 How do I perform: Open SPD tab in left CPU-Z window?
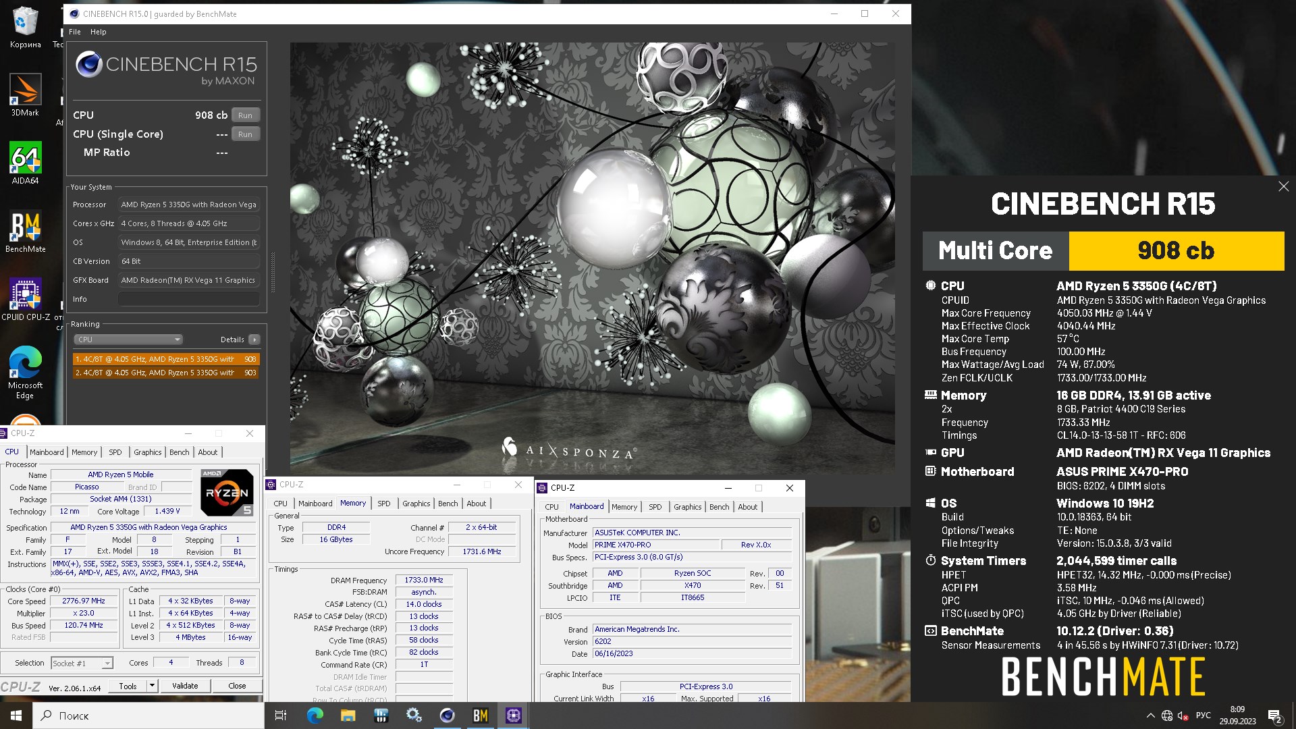tap(115, 452)
